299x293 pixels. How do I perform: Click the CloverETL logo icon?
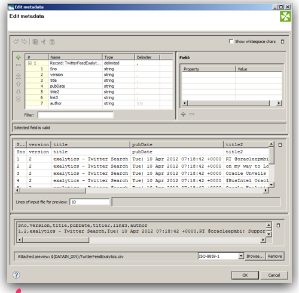pos(285,16)
